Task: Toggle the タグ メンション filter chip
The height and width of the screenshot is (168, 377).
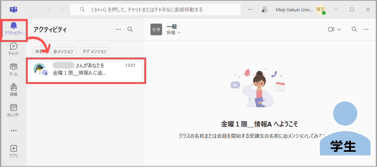Action: [x=94, y=51]
